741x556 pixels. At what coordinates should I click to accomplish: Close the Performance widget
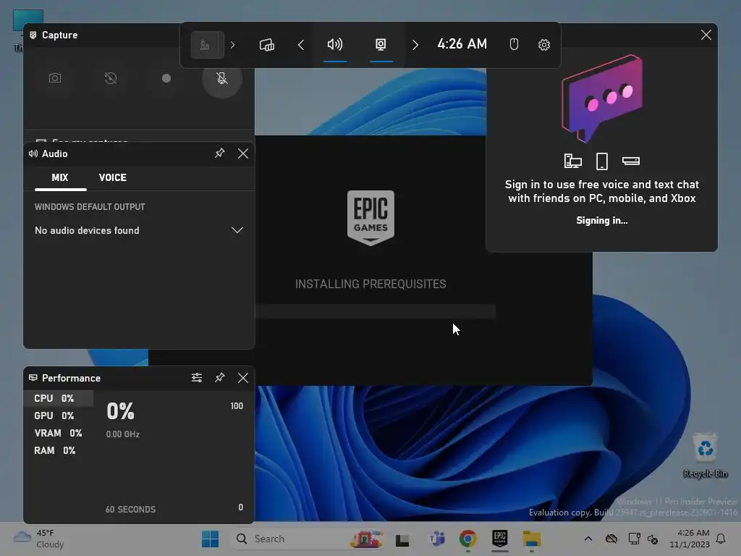[243, 377]
